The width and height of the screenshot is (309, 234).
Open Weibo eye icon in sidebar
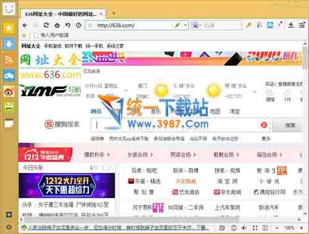[9, 91]
